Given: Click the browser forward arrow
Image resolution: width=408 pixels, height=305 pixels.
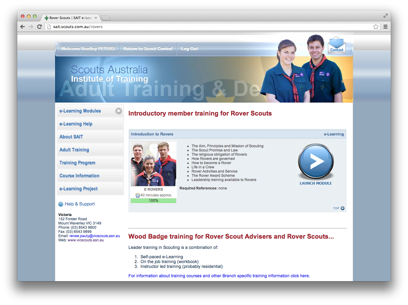Looking at the screenshot, I should (x=31, y=27).
